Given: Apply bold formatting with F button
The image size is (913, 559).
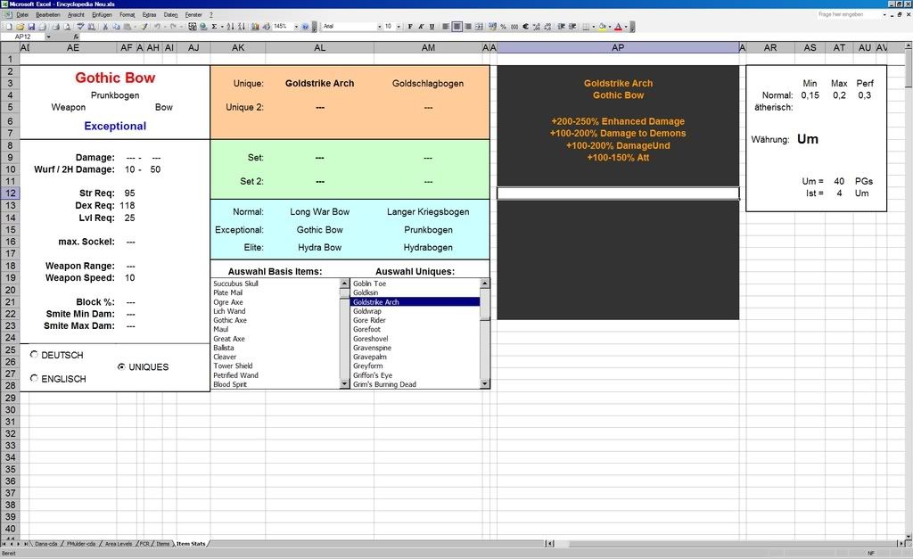Looking at the screenshot, I should click(410, 26).
